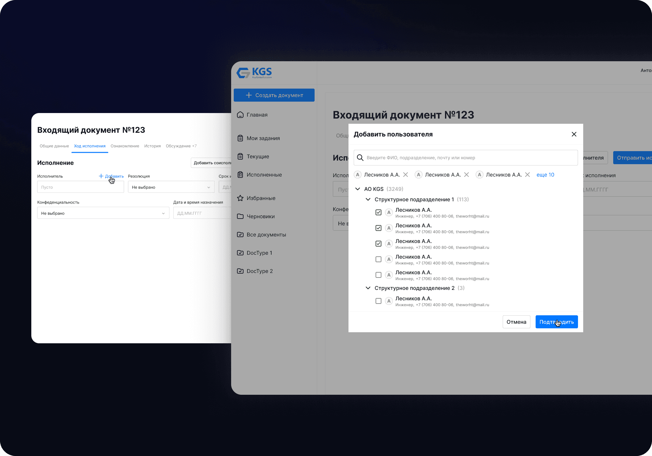Click the user search input field
This screenshot has width=652, height=456.
(x=469, y=158)
